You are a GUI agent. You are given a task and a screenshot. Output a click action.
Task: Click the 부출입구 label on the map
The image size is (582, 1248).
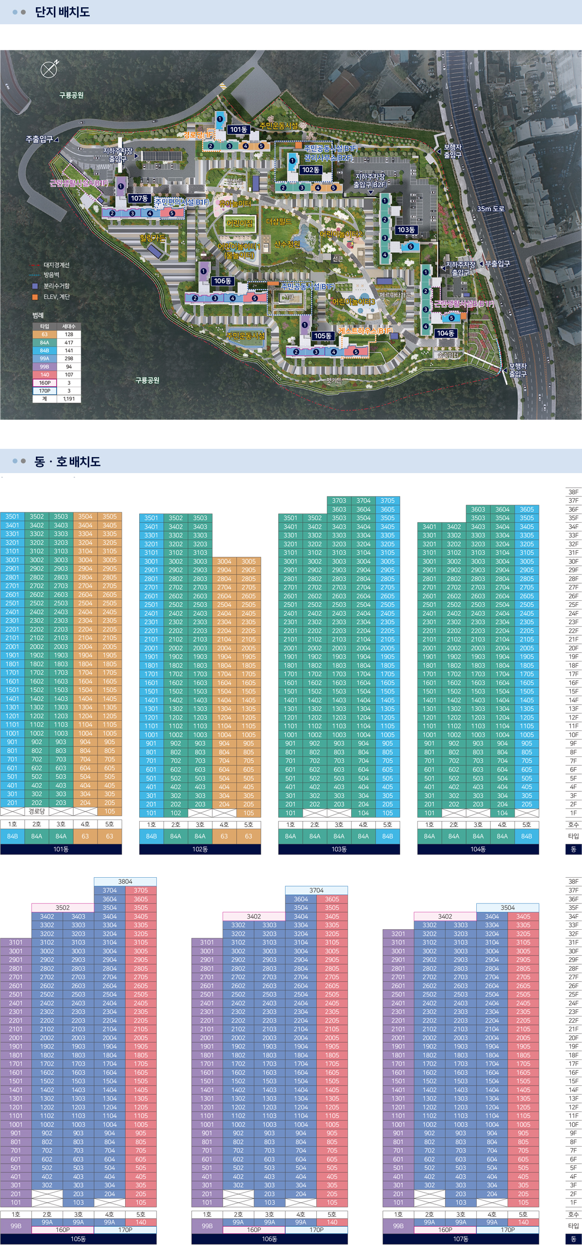pos(498,263)
